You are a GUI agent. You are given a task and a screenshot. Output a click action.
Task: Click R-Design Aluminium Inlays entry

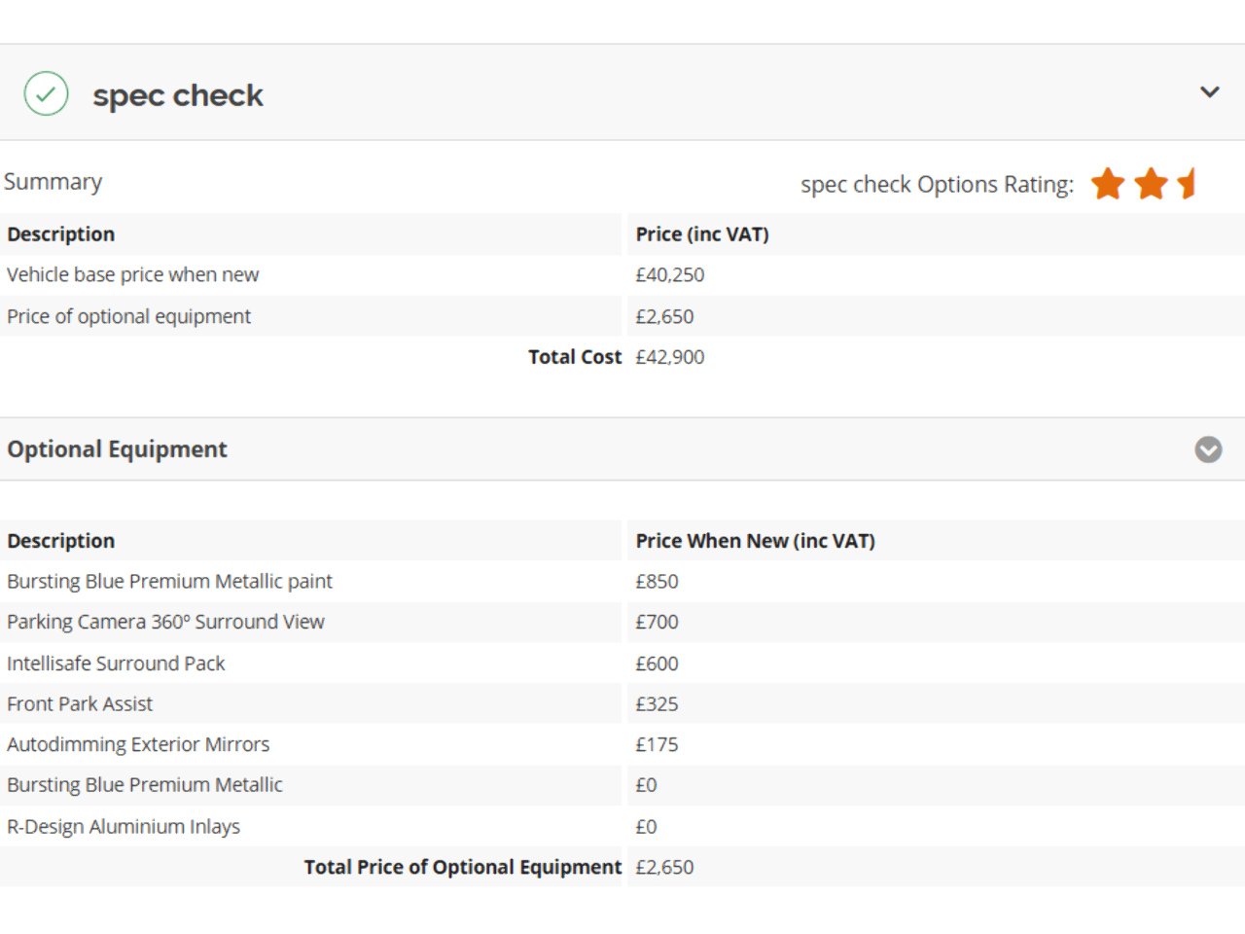click(x=124, y=827)
